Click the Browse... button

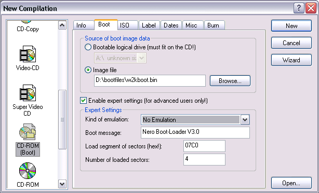tap(230, 81)
